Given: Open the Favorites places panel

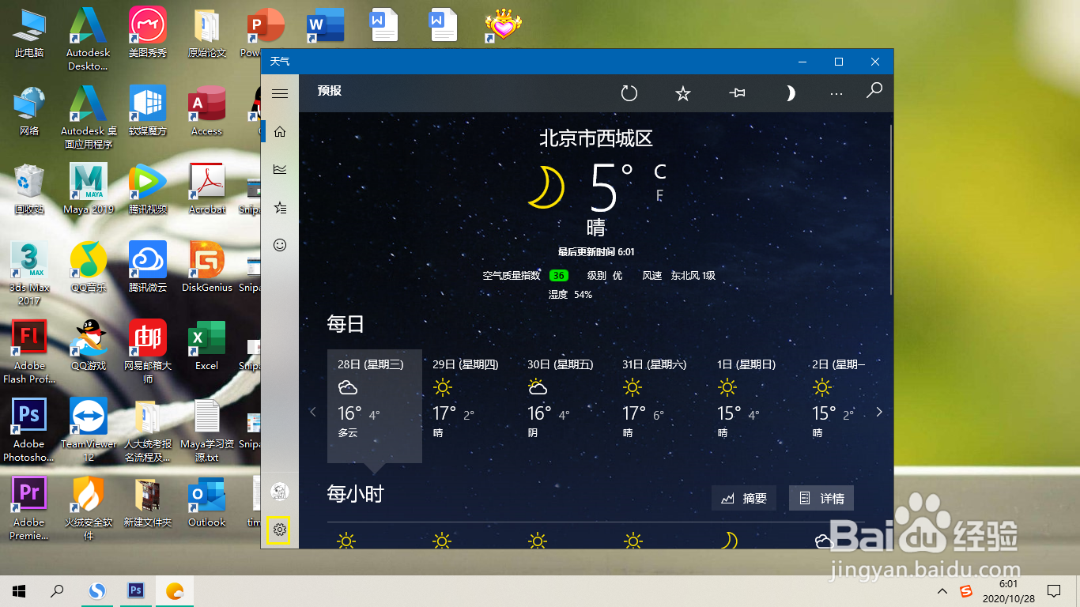Looking at the screenshot, I should coord(279,207).
